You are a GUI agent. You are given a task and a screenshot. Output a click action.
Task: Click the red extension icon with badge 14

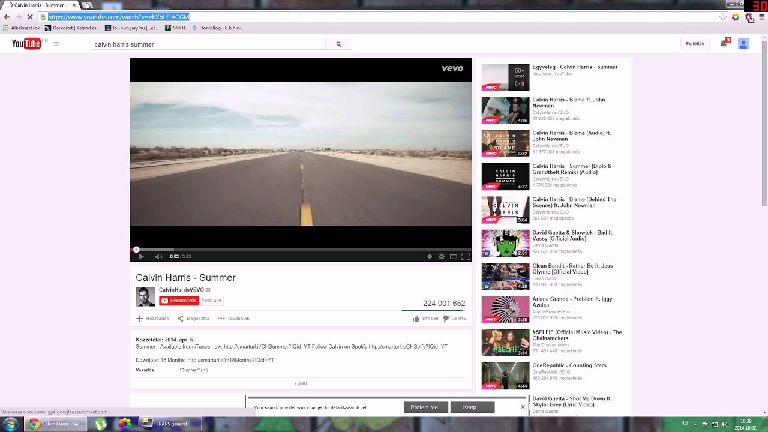pos(749,17)
